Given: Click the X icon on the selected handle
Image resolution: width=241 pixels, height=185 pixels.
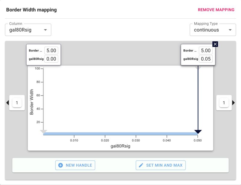Looking at the screenshot, I should [x=215, y=44].
